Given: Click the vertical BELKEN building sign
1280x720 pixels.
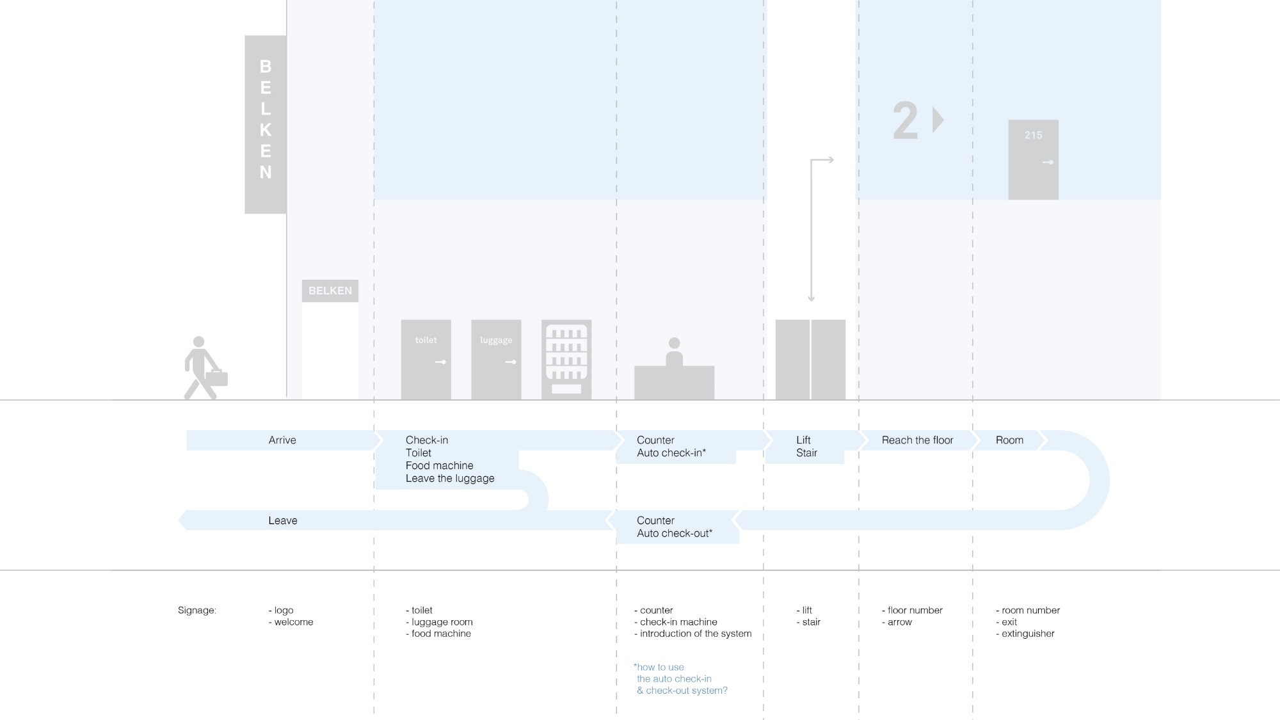Looking at the screenshot, I should pyautogui.click(x=266, y=124).
